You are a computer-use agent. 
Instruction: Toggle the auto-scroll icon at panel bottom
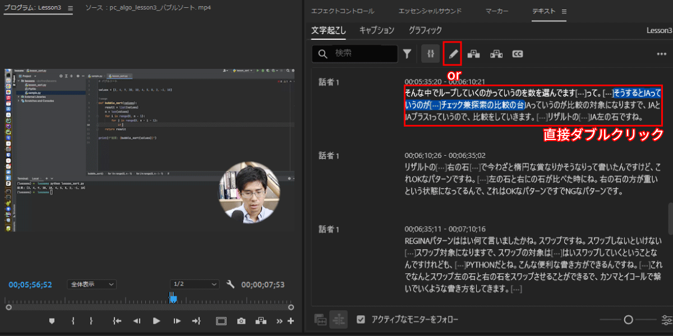click(338, 319)
